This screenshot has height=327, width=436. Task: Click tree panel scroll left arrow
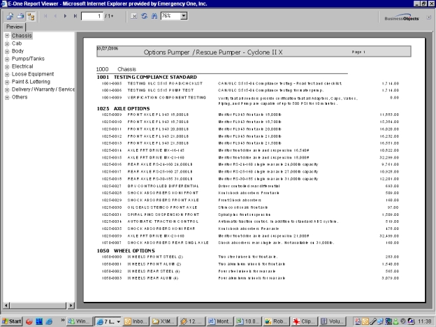[6, 305]
